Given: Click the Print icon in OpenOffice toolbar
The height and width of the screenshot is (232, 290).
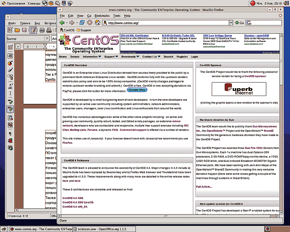Looking at the screenshot, I should coord(49,30).
